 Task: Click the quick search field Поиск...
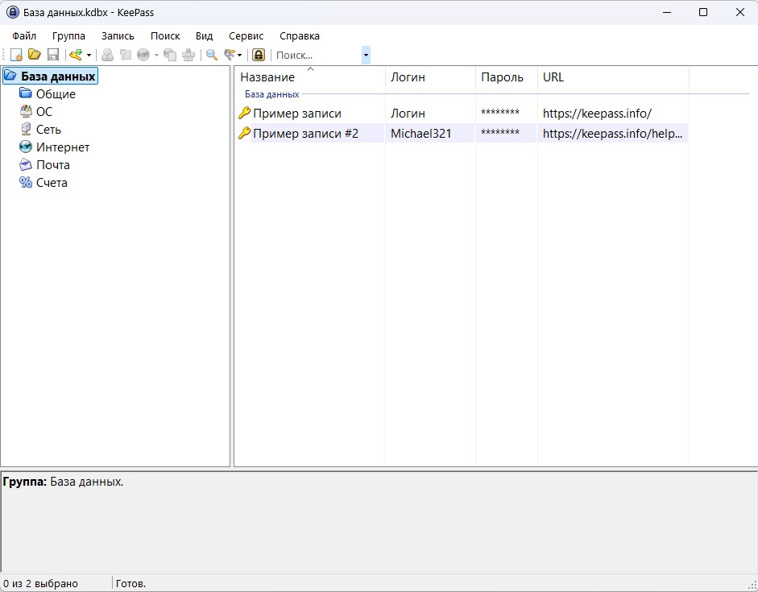(317, 55)
